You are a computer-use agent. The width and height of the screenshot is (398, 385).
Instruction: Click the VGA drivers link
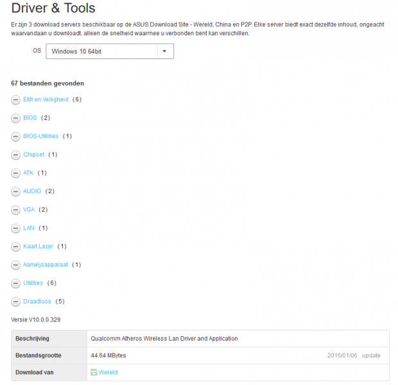[x=30, y=210]
